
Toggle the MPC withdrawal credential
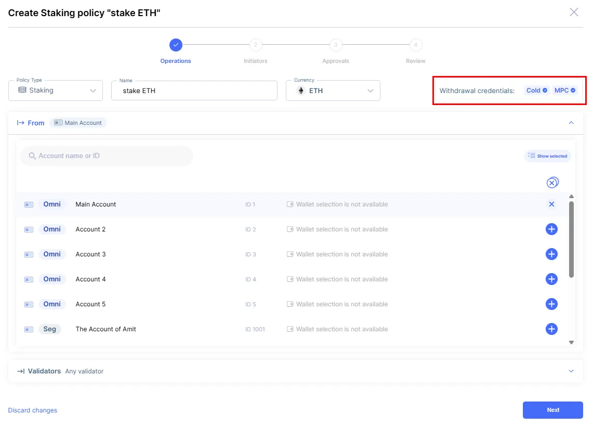point(564,90)
